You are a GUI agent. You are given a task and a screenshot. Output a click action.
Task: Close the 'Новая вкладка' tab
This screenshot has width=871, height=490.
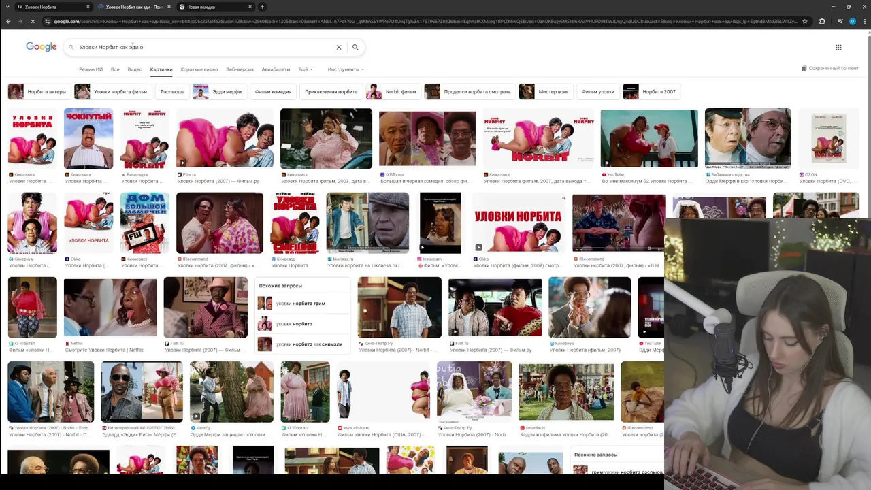250,7
